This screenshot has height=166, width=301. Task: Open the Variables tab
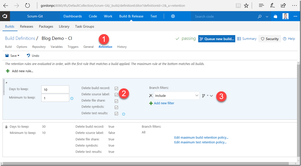point(56,47)
